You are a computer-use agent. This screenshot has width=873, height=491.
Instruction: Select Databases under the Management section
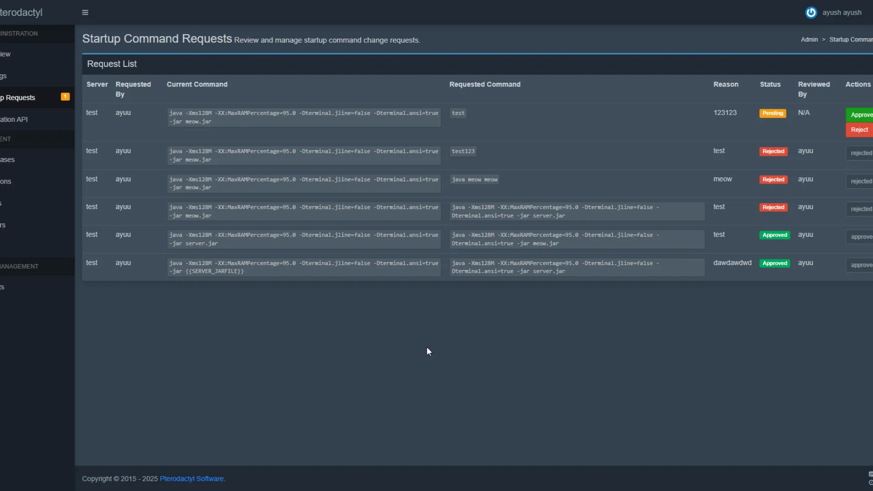[x=7, y=159]
